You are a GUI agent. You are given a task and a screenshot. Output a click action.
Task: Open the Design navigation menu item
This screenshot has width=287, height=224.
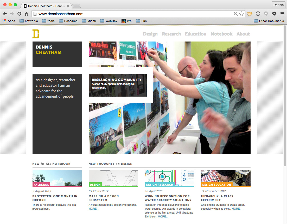(150, 34)
